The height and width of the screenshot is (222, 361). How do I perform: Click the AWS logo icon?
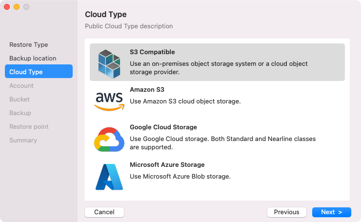coord(109,101)
